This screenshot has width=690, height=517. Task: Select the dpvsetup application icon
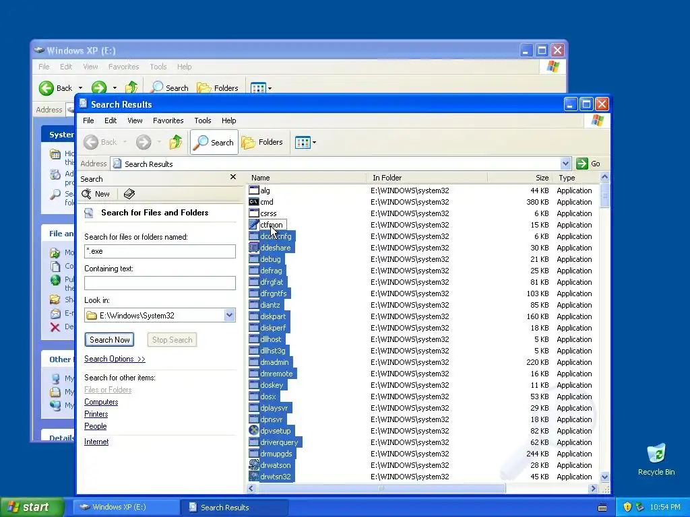[x=254, y=430]
